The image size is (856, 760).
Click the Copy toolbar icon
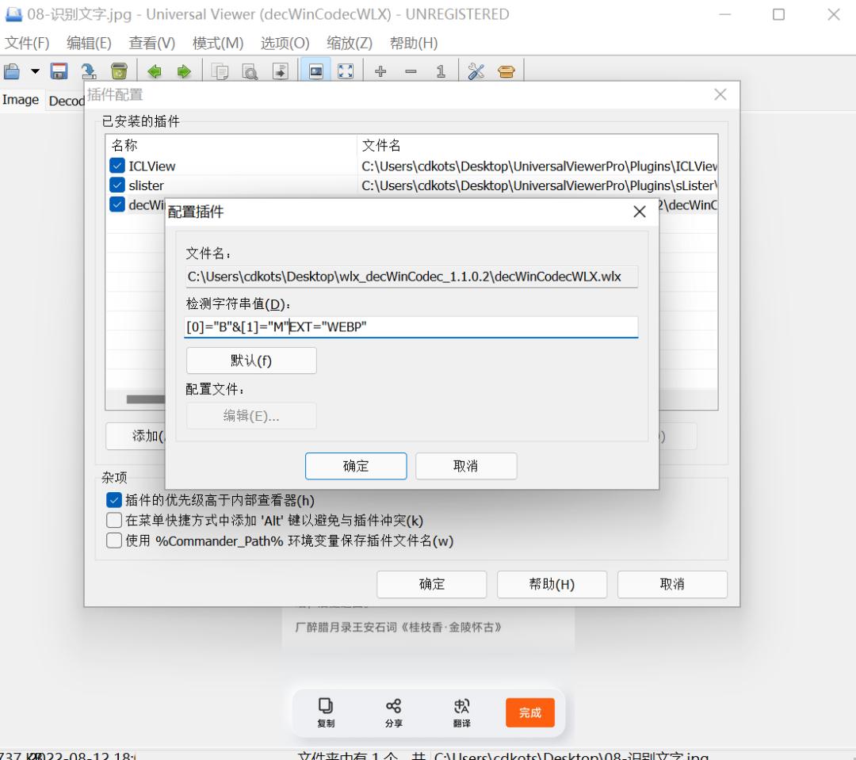click(x=220, y=71)
